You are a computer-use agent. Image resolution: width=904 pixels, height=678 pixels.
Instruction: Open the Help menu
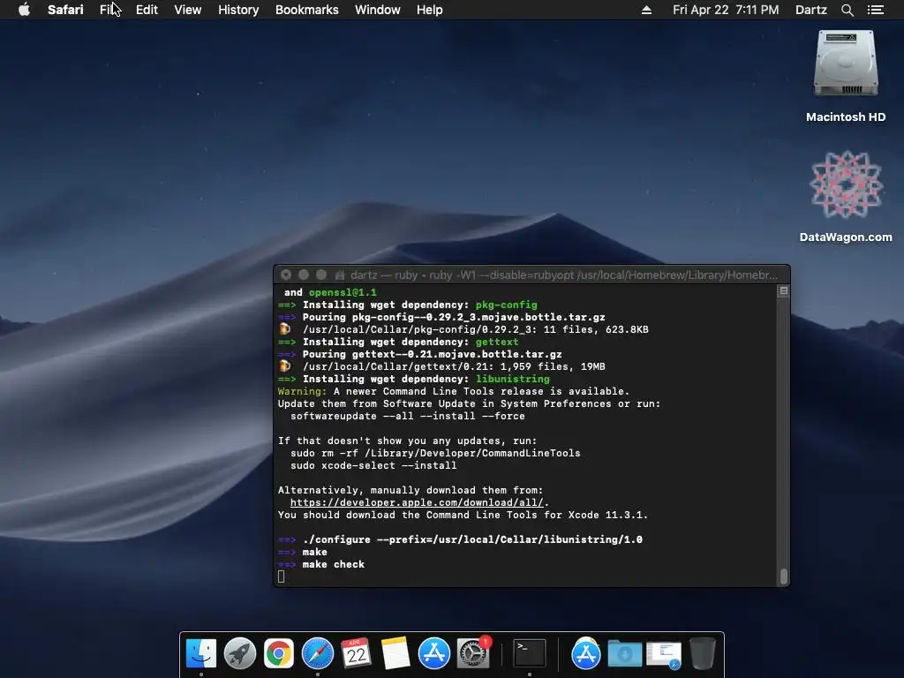tap(430, 10)
